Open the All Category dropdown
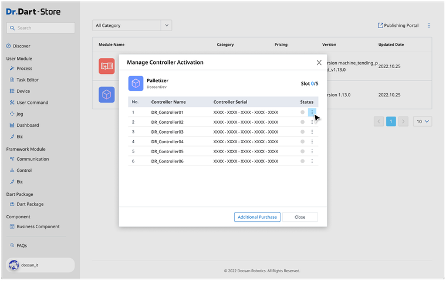The height and width of the screenshot is (281, 446). click(133, 25)
